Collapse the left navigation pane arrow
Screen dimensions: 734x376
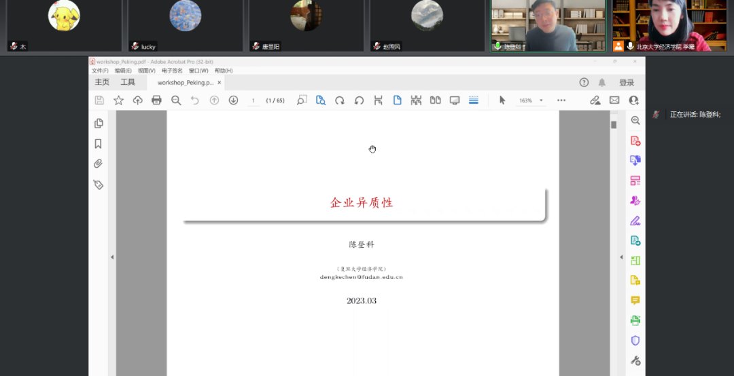[x=112, y=257]
